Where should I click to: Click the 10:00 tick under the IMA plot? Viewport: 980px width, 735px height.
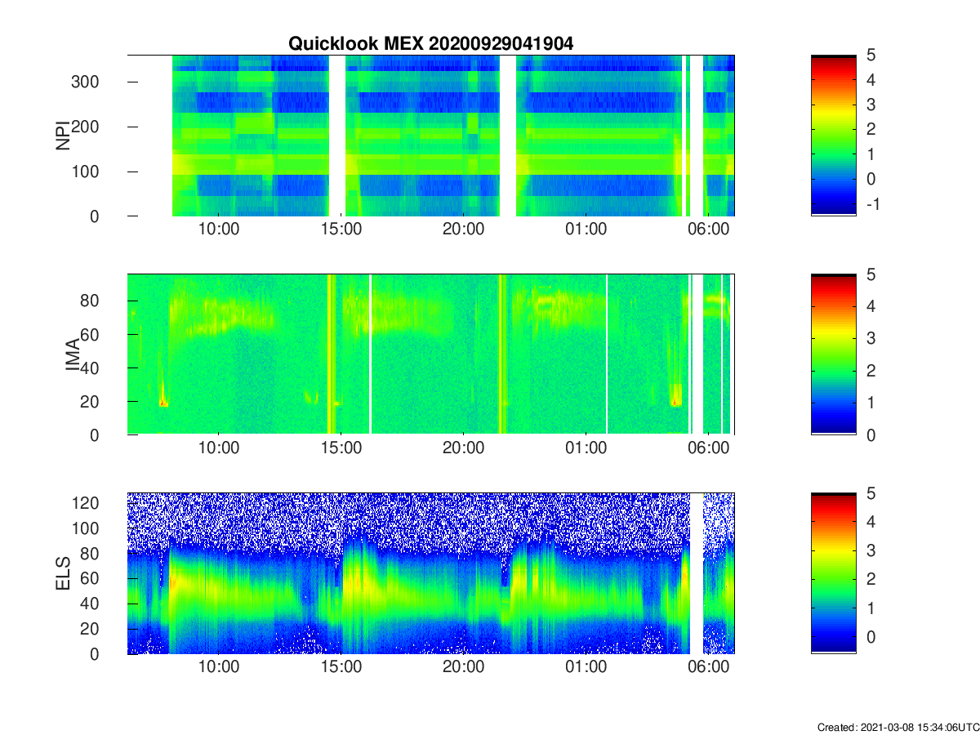218,448
